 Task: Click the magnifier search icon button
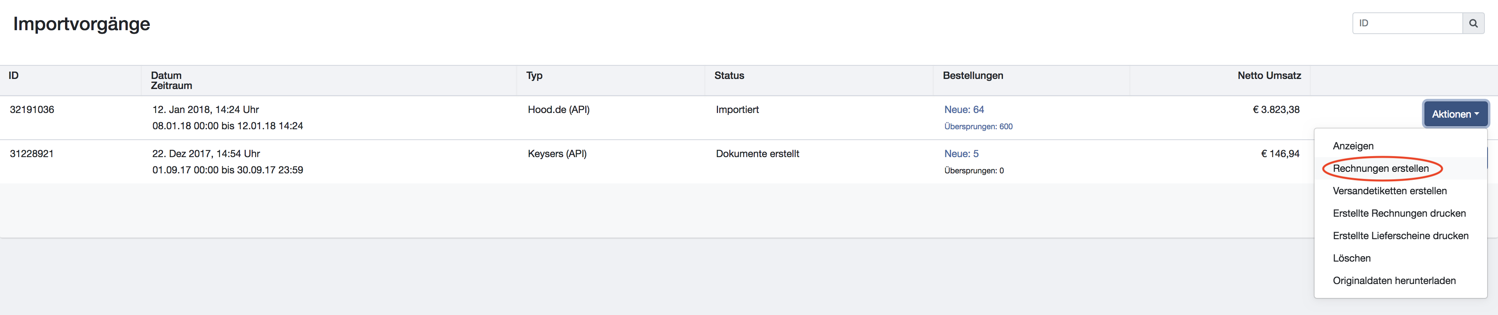pos(1473,23)
